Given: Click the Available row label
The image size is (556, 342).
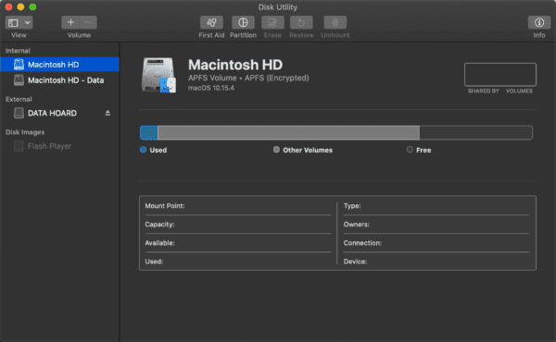Looking at the screenshot, I should [x=159, y=243].
